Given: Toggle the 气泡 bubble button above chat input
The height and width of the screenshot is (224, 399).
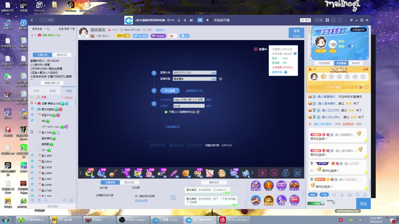Looking at the screenshot, I should (324, 194).
